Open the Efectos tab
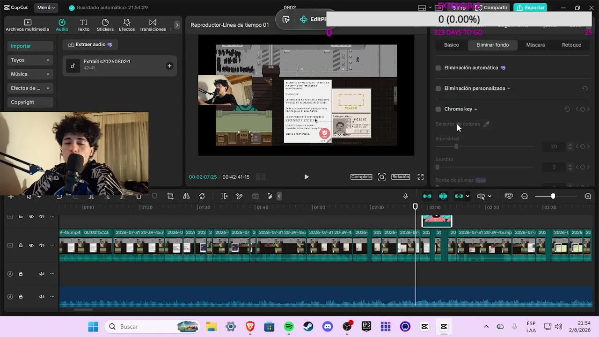 pyautogui.click(x=127, y=25)
